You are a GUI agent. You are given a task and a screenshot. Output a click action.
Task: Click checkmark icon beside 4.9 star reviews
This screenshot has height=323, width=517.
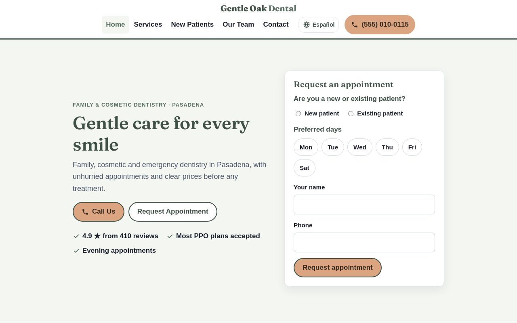pos(76,236)
